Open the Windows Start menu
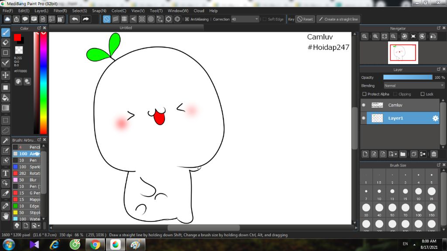Image resolution: width=447 pixels, height=251 pixels. click(x=9, y=245)
